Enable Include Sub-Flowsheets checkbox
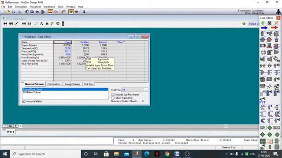Viewport: 282px width, 158px height. pyautogui.click(x=113, y=94)
